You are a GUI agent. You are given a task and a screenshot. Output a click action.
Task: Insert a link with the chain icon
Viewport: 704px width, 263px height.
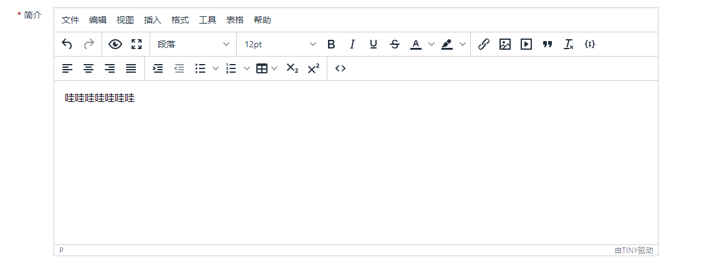click(484, 44)
